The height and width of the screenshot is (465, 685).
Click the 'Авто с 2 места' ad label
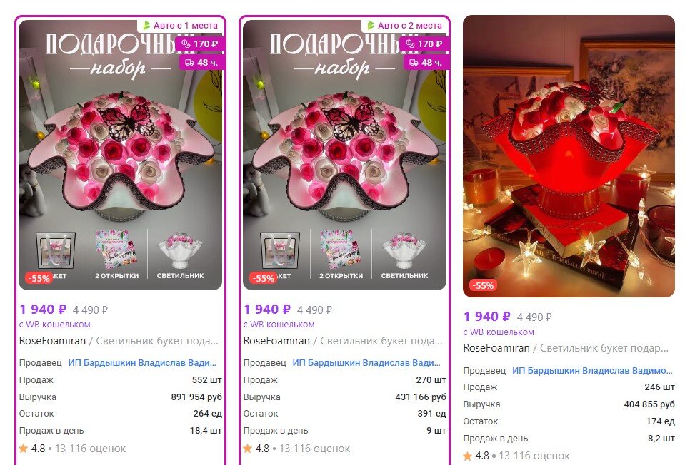(x=404, y=25)
